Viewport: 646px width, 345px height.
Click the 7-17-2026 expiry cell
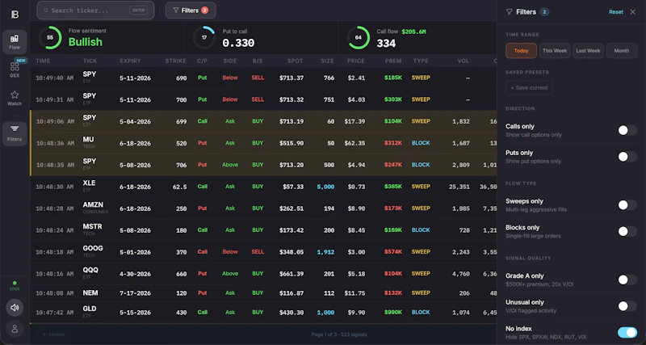coord(135,293)
